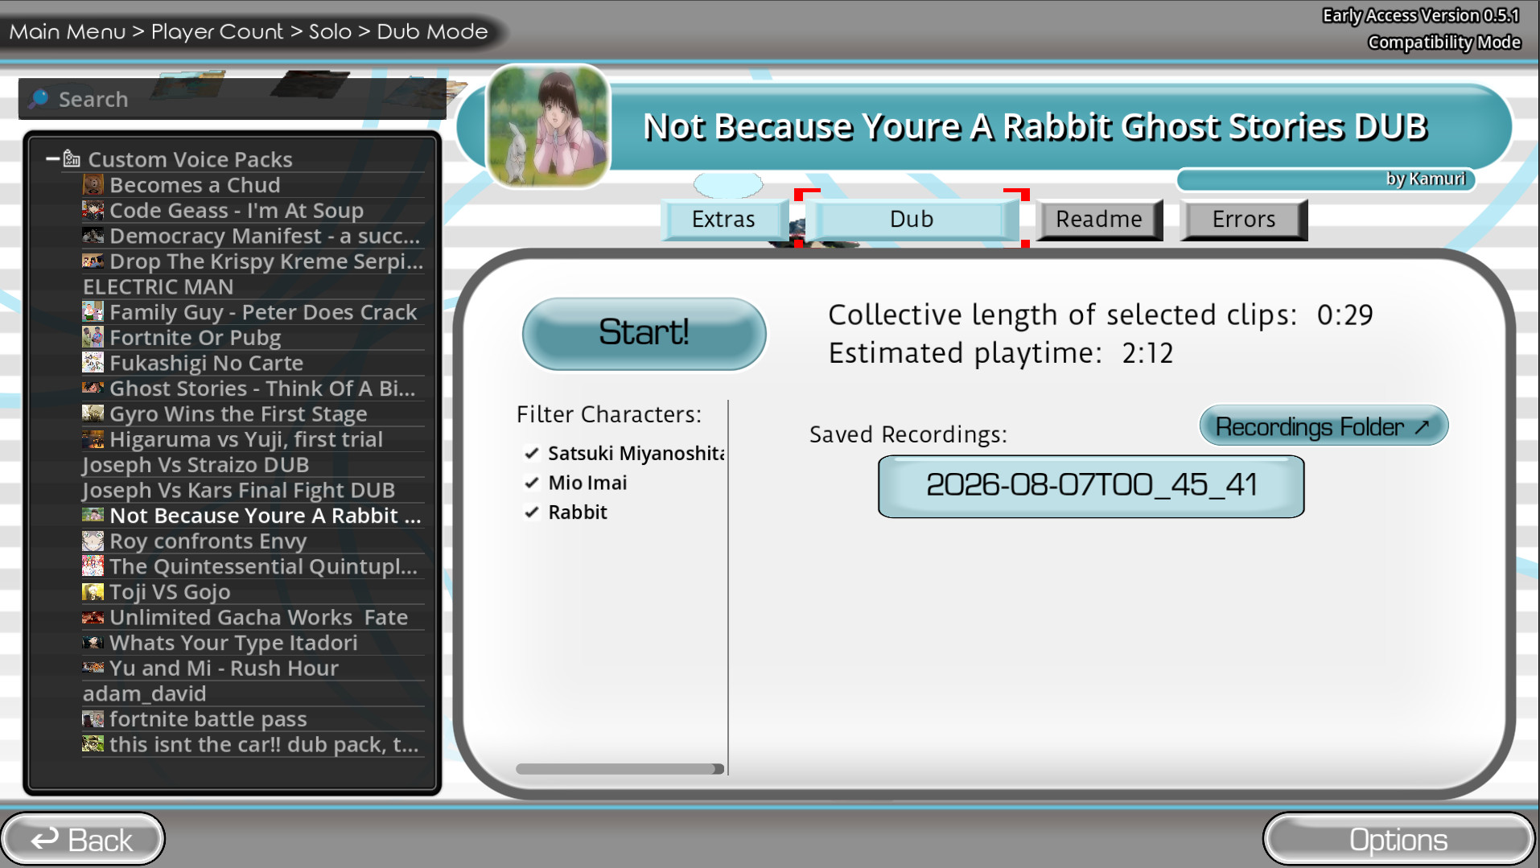Select the adam_david voice pack
This screenshot has height=868, width=1540.
coord(253,694)
